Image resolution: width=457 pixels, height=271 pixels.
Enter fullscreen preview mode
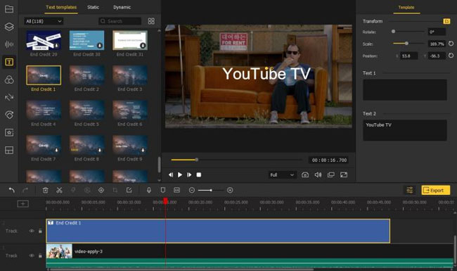click(x=344, y=175)
